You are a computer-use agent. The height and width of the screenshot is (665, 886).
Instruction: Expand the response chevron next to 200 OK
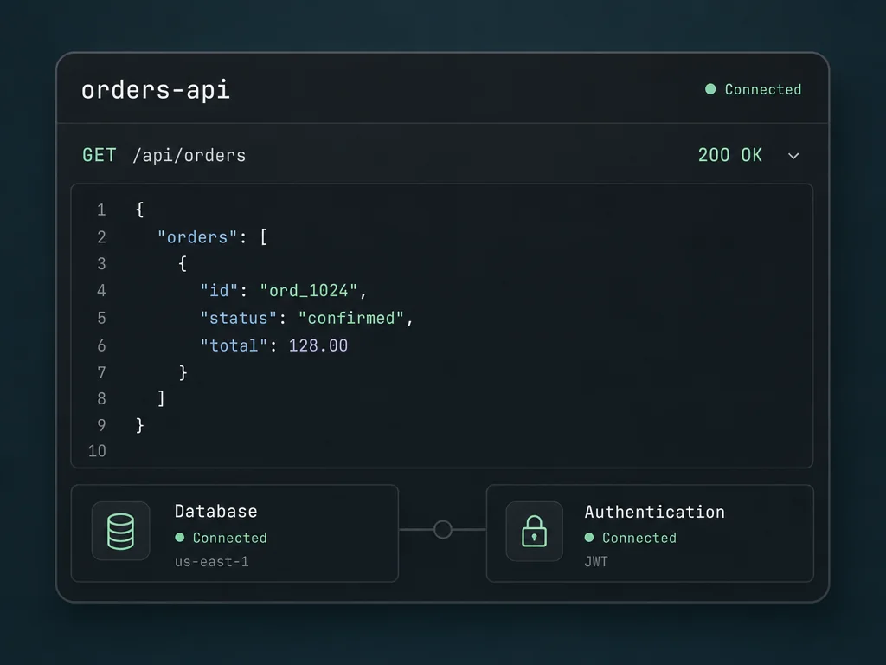pos(793,156)
